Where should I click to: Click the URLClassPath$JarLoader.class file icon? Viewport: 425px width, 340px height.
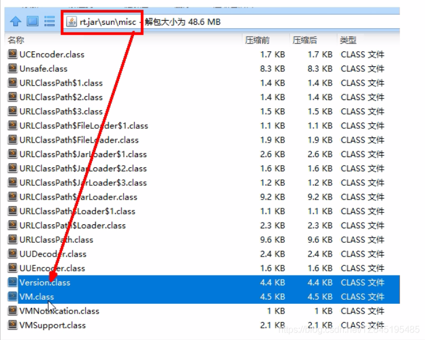(x=12, y=196)
